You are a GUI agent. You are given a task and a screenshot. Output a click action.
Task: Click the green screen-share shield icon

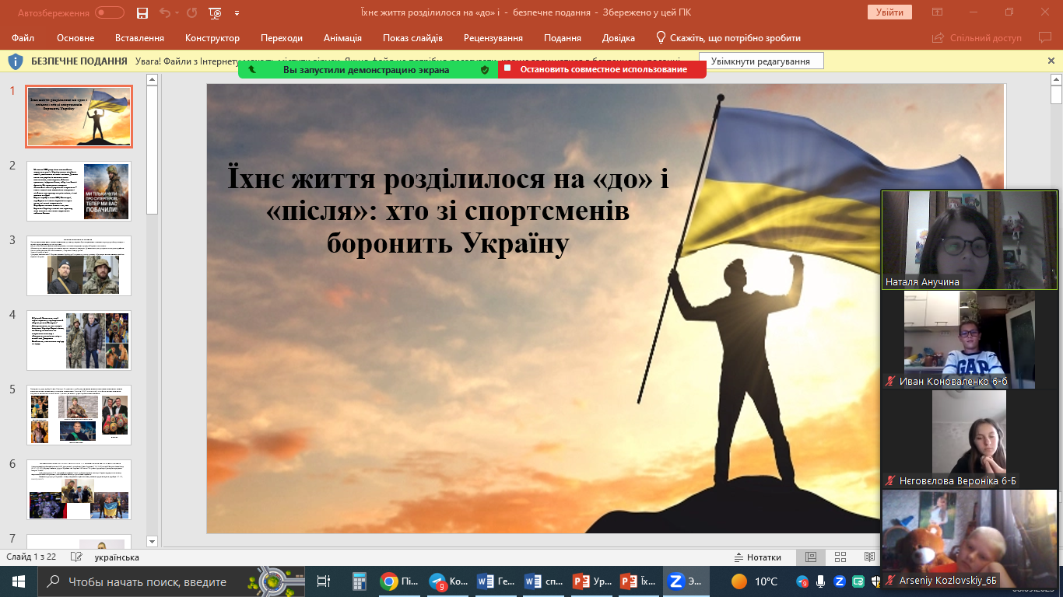pyautogui.click(x=485, y=69)
